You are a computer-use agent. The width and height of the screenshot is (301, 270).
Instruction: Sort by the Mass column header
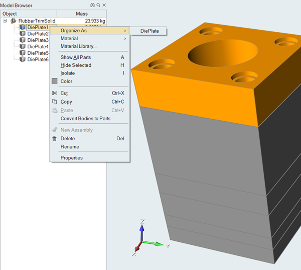click(81, 14)
